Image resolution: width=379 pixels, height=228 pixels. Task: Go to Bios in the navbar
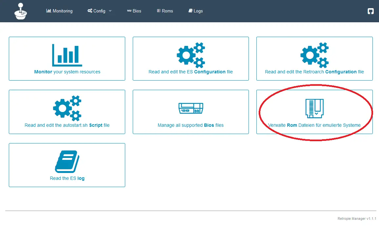point(134,11)
